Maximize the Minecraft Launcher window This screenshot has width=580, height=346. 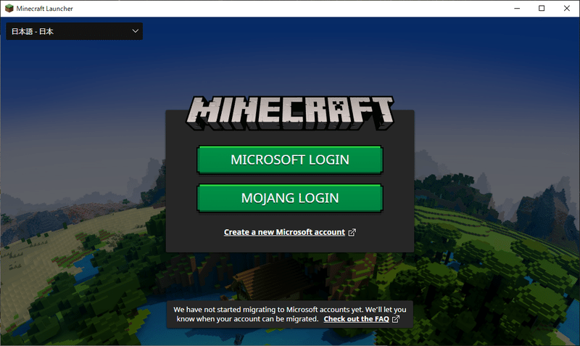[542, 8]
